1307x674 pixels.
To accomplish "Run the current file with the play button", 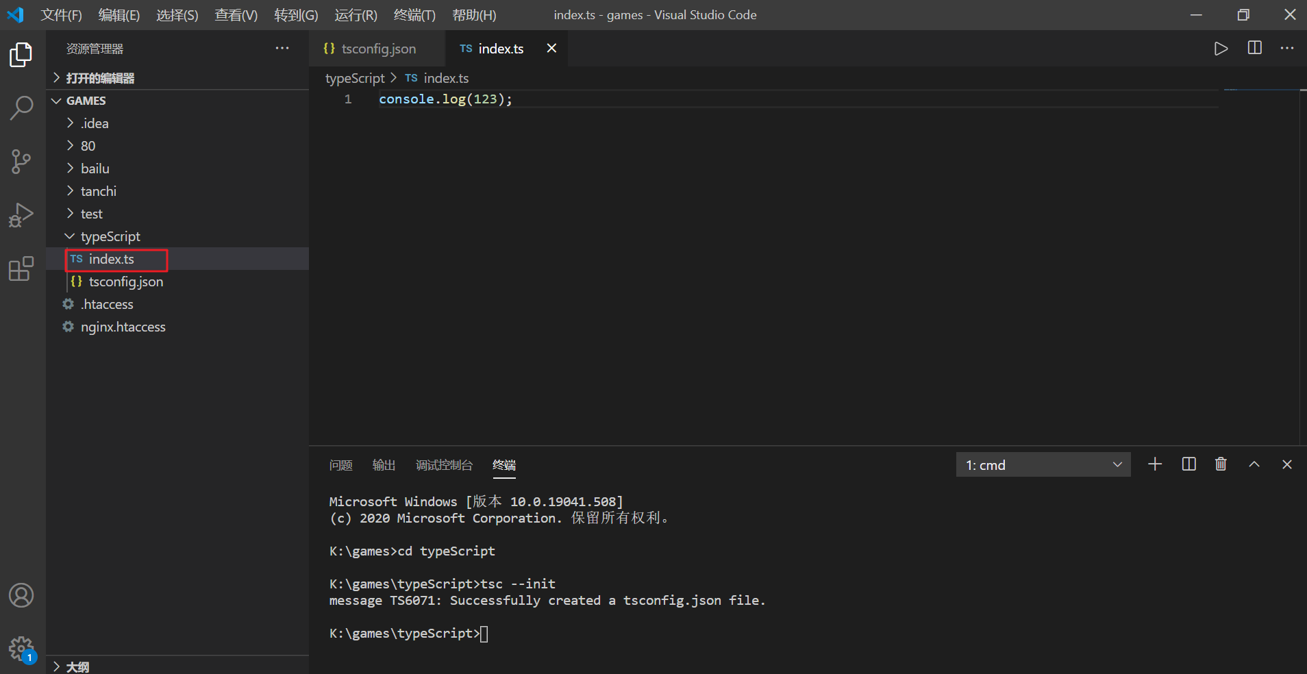I will 1221,48.
